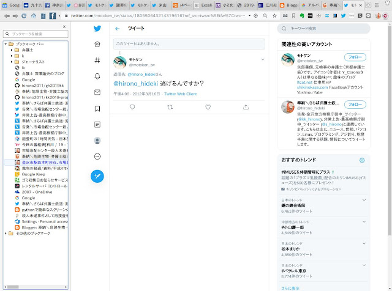392x291 pixels.
Task: Follow the モトケン account
Action: 355,57
